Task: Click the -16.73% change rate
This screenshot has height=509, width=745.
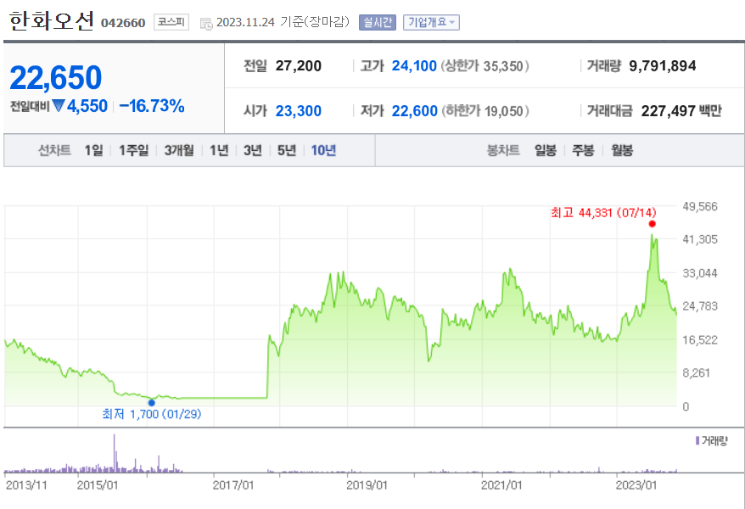Action: (152, 106)
